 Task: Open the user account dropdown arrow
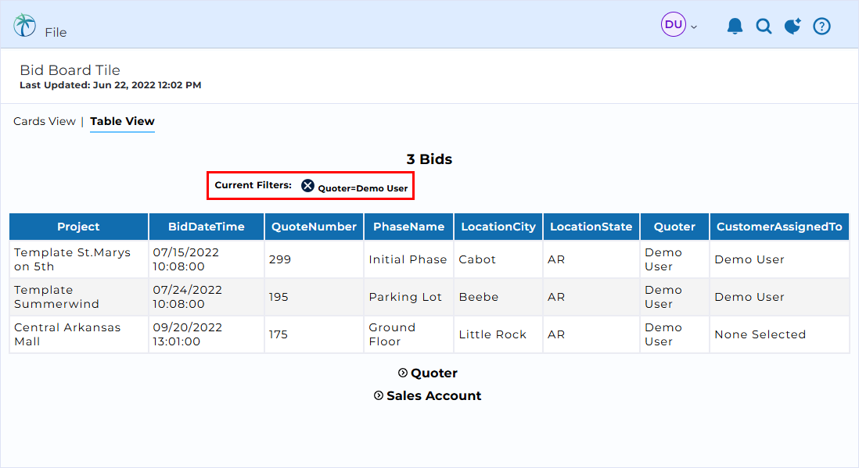pyautogui.click(x=694, y=27)
